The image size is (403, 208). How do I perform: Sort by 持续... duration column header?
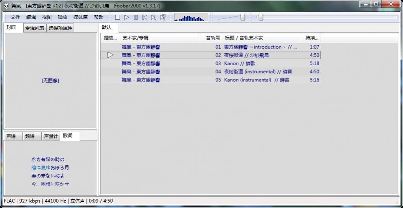pos(311,38)
